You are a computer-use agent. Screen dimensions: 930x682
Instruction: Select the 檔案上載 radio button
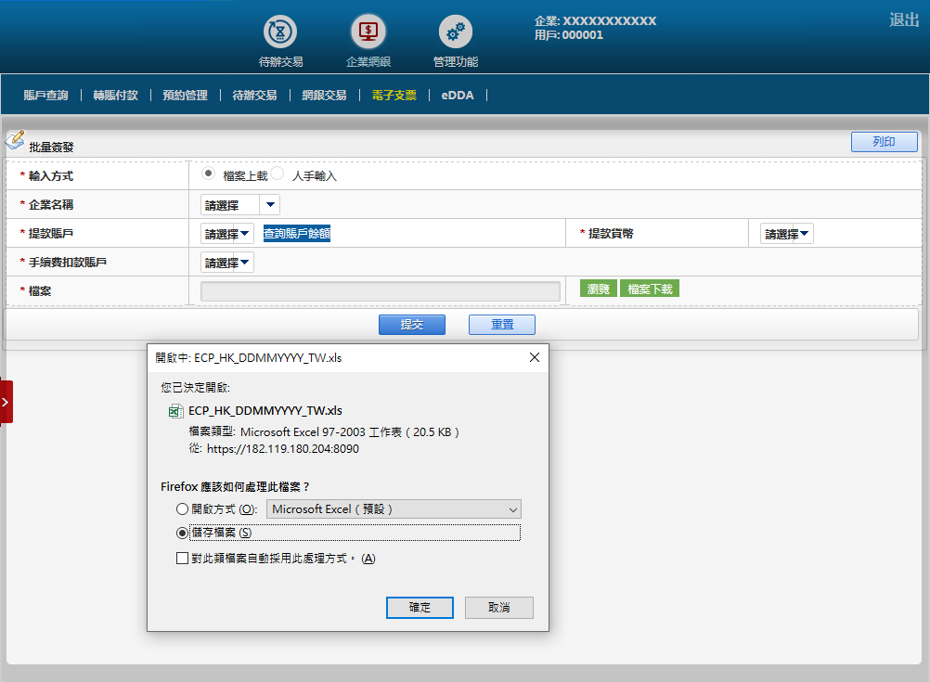209,174
